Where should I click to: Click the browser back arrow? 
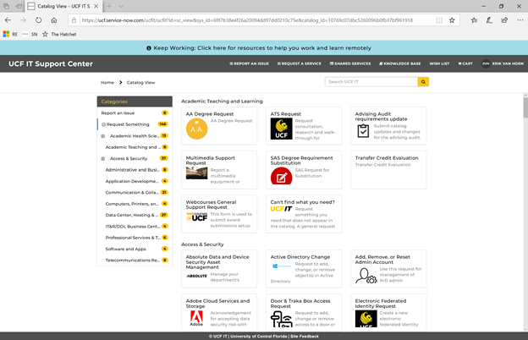[8, 20]
